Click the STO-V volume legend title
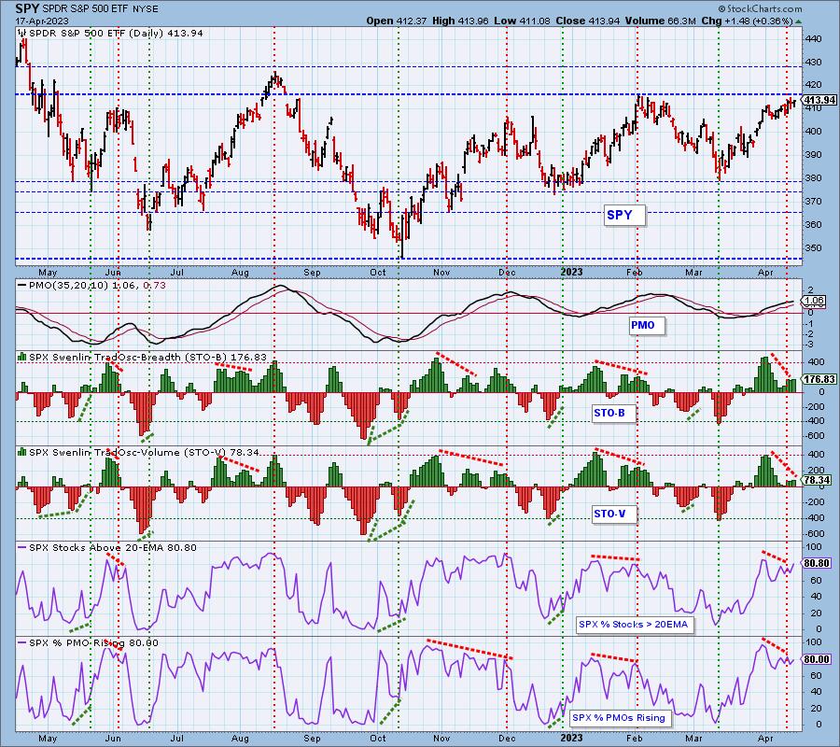The height and width of the screenshot is (747, 840). click(145, 452)
